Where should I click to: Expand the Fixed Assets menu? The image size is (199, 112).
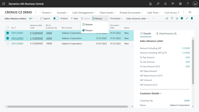pos(107,13)
